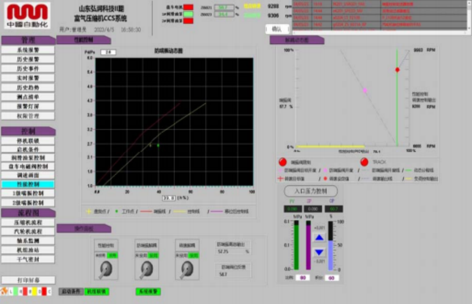Click the 确认 acknowledge button

(x=277, y=29)
